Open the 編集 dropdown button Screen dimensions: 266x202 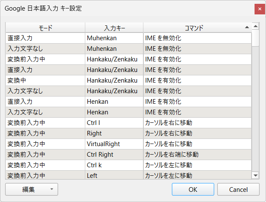click(x=31, y=189)
